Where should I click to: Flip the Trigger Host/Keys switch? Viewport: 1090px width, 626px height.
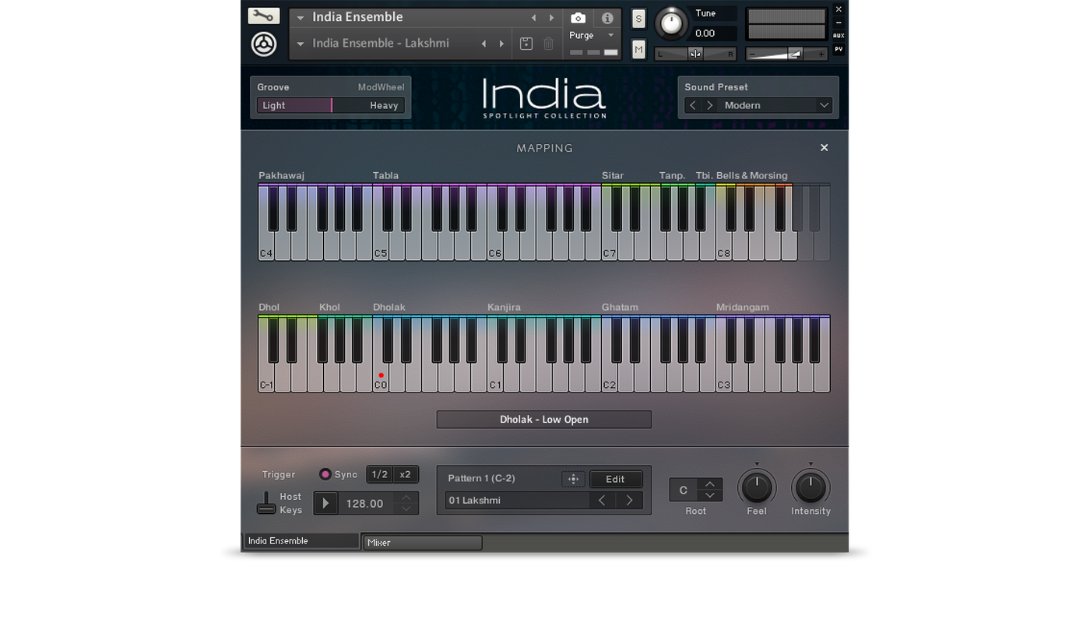[266, 503]
